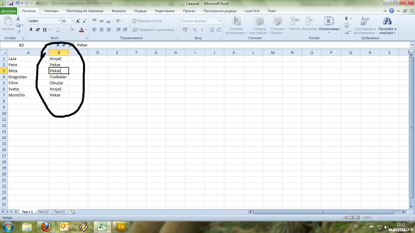Toggle Прелом текста text wrapping
The height and width of the screenshot is (233, 415).
coord(146,21)
